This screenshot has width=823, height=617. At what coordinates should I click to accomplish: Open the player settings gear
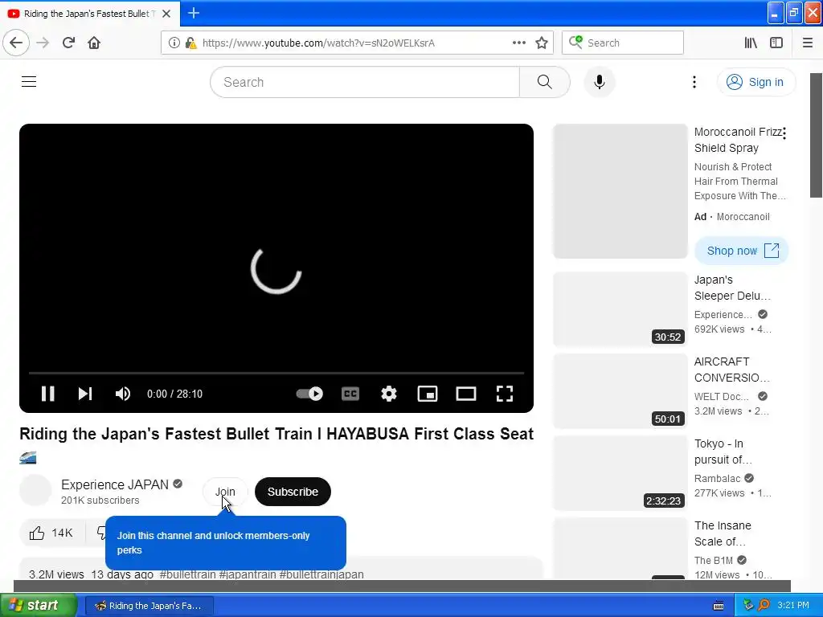(389, 394)
